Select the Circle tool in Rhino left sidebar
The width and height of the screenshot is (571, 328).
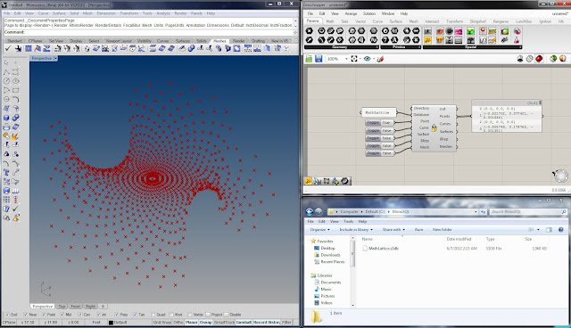[x=7, y=81]
